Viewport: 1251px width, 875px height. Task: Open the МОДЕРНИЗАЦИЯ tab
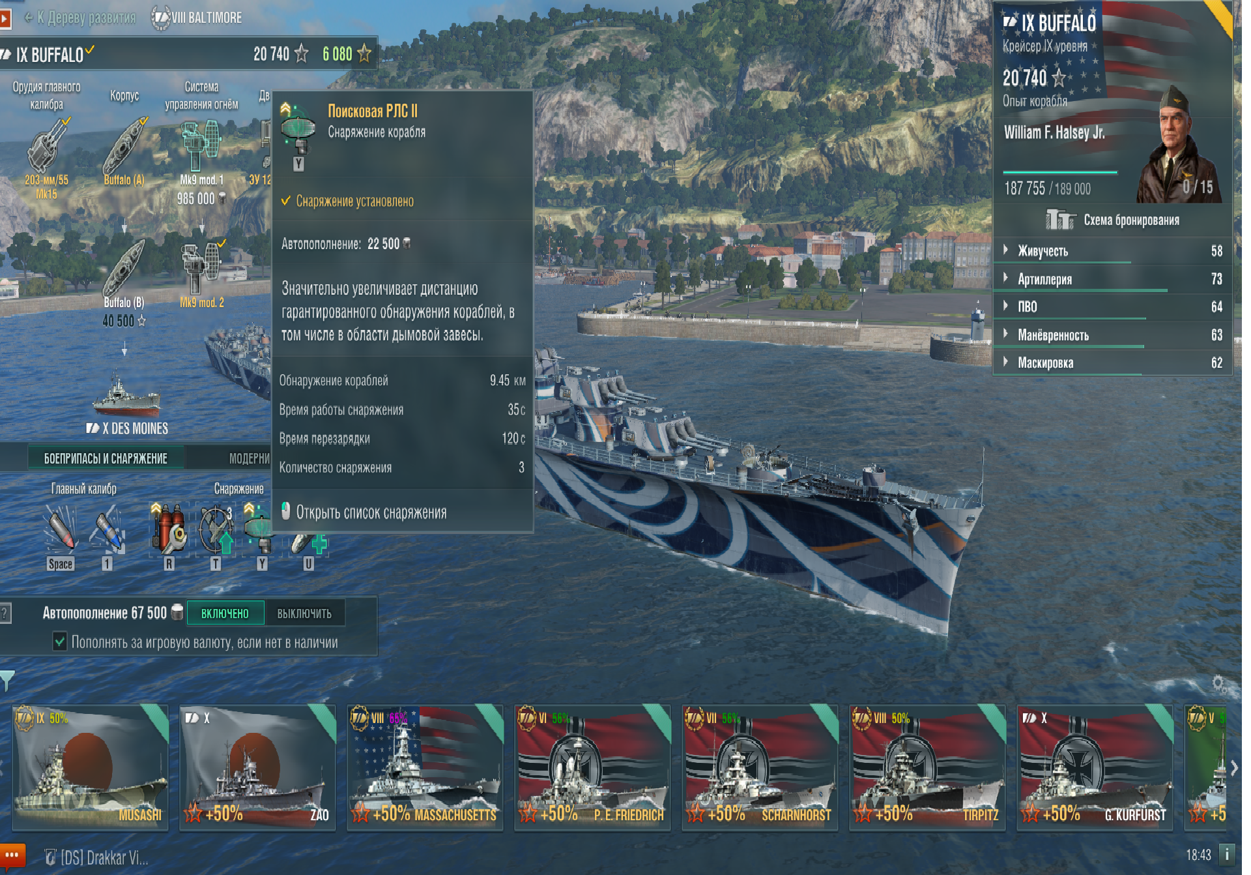click(x=249, y=458)
